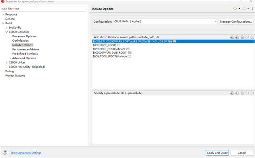This screenshot has width=255, height=158.
Task: Select the ${PROJECT_ROOT} path entry
Action: [x=104, y=45]
